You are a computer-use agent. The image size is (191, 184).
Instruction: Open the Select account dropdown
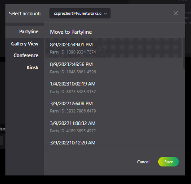pos(80,13)
